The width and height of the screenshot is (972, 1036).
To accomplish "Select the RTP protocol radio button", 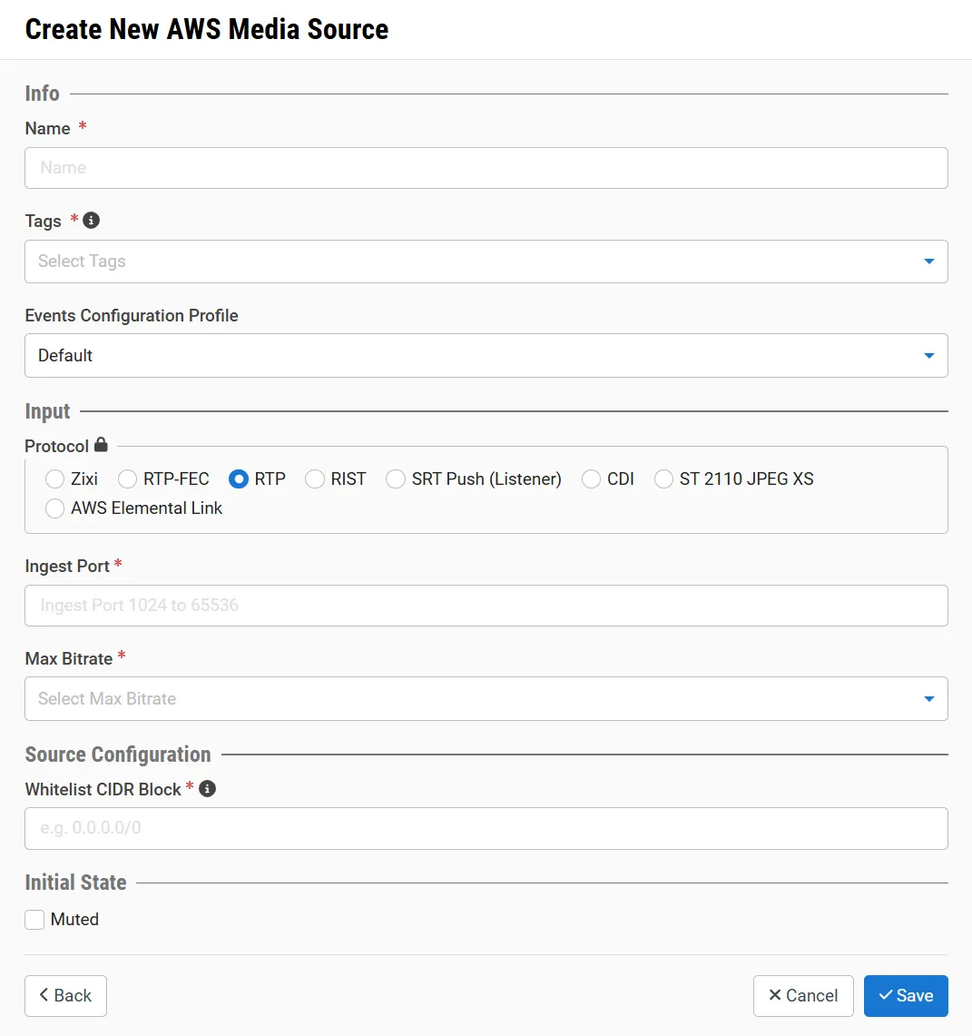I will tap(239, 479).
